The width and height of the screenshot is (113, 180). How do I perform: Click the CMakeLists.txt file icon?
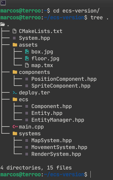click(14, 31)
